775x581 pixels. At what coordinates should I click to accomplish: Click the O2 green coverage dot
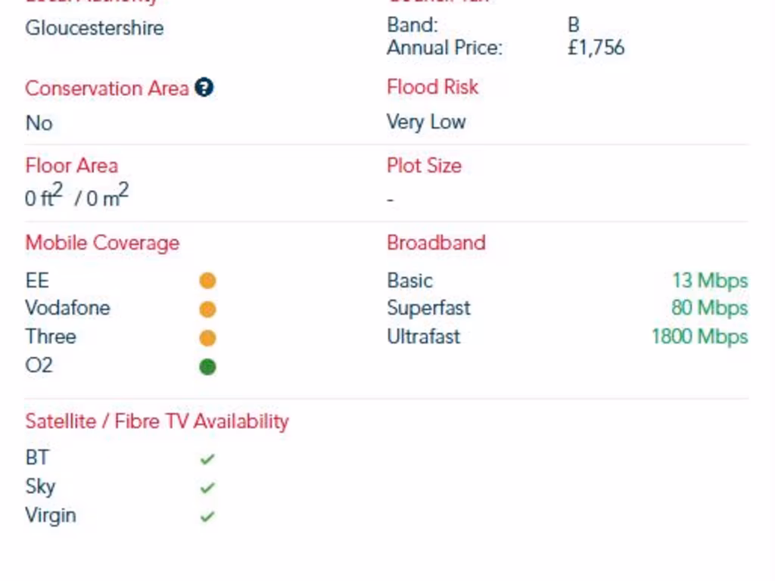point(207,367)
